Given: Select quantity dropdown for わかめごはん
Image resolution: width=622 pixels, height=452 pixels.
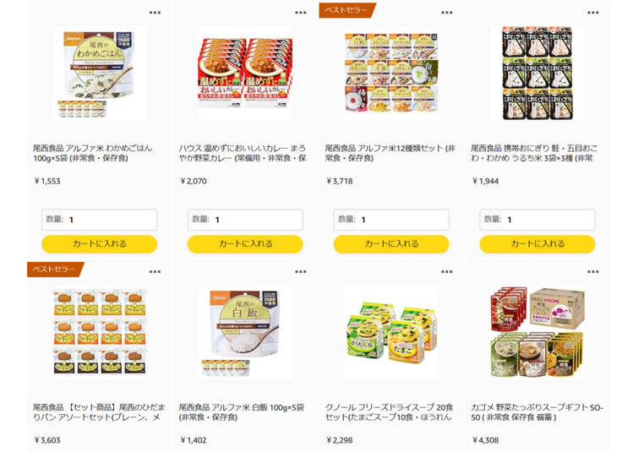Looking at the screenshot, I should click(99, 220).
